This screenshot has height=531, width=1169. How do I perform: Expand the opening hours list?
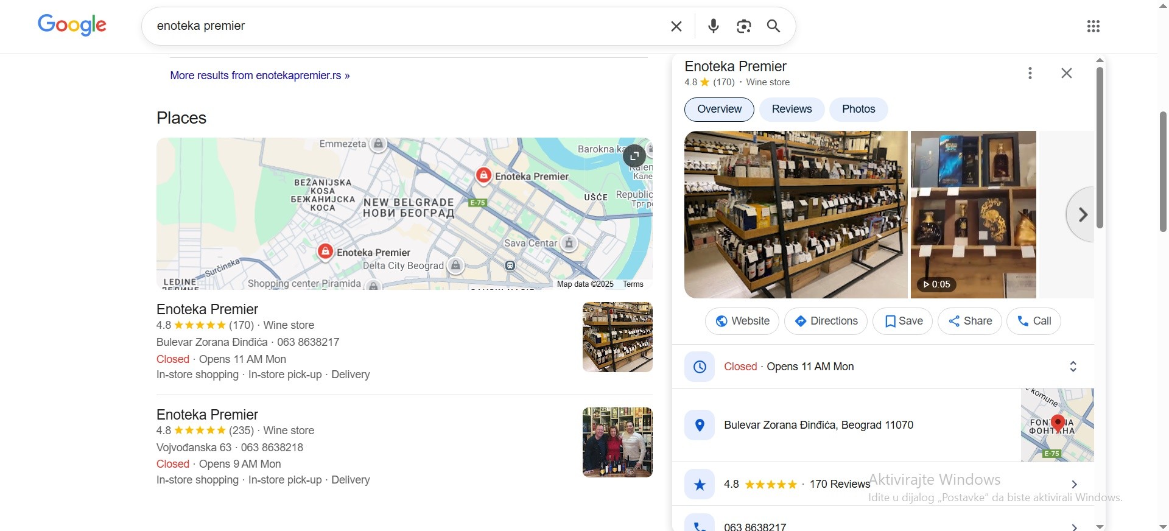1073,367
